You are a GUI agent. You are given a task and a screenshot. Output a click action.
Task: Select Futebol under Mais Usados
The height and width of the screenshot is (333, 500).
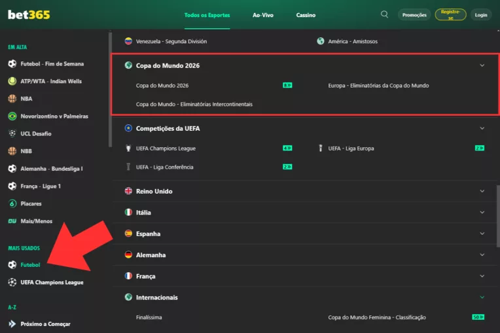pyautogui.click(x=30, y=265)
